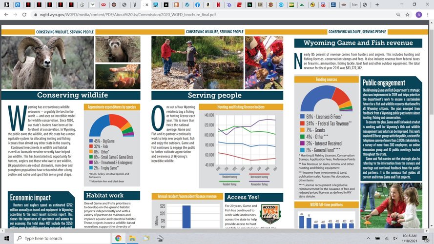The height and width of the screenshot is (244, 434).
Task: Click the Conserving wildlife heading
Action: tap(73, 95)
